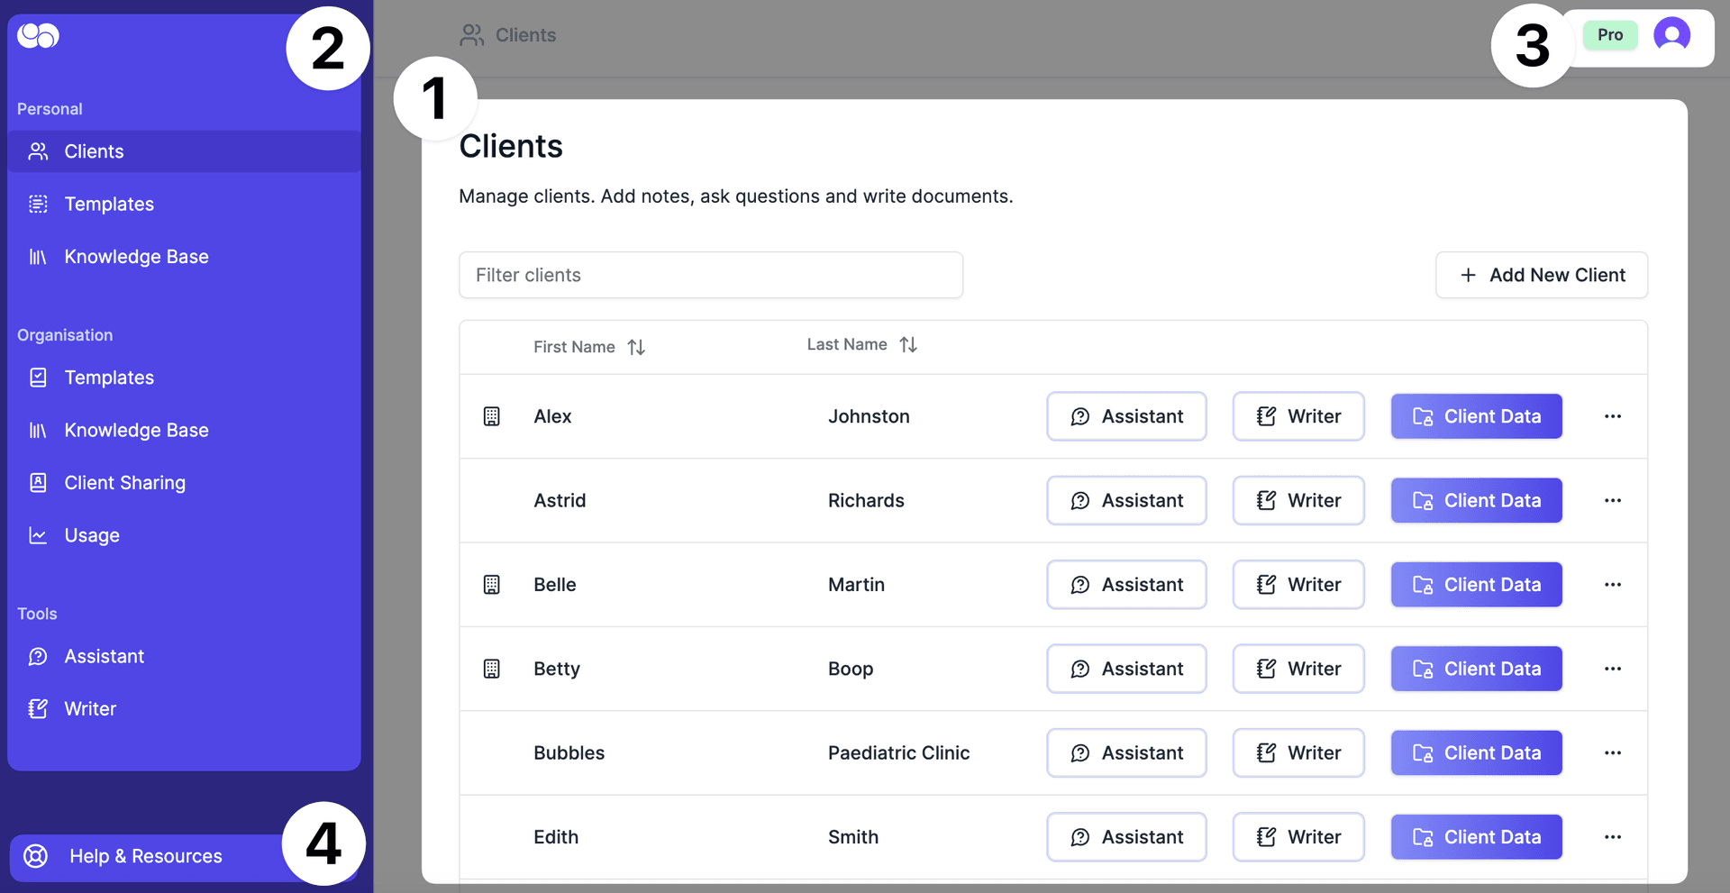
Task: Click the app logo in the sidebar
Action: click(38, 36)
